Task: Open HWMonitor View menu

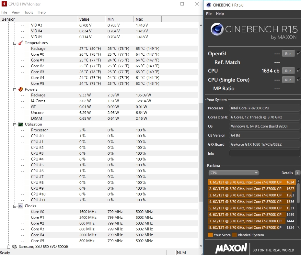Action: [16, 12]
